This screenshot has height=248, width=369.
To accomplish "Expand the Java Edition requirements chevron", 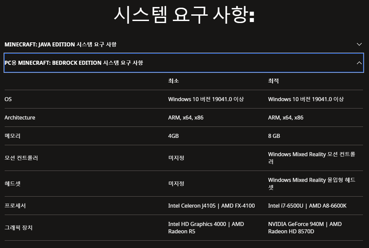I will click(x=359, y=44).
